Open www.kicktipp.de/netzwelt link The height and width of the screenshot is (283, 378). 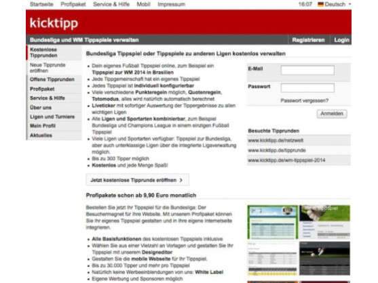(x=276, y=140)
